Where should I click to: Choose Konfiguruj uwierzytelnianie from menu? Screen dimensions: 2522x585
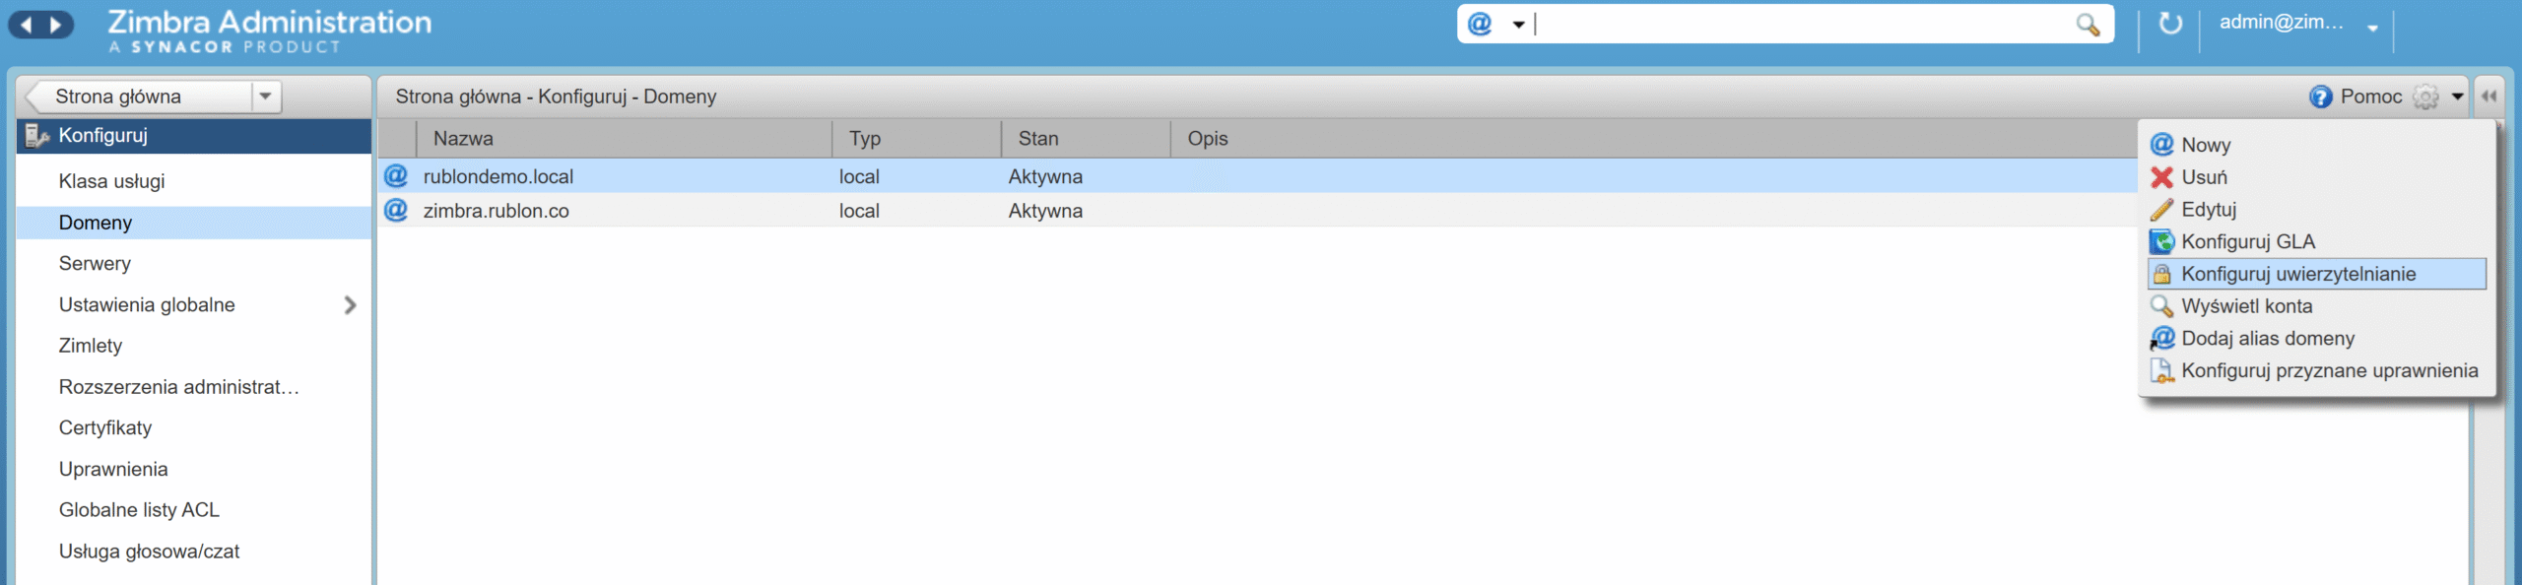(2297, 274)
